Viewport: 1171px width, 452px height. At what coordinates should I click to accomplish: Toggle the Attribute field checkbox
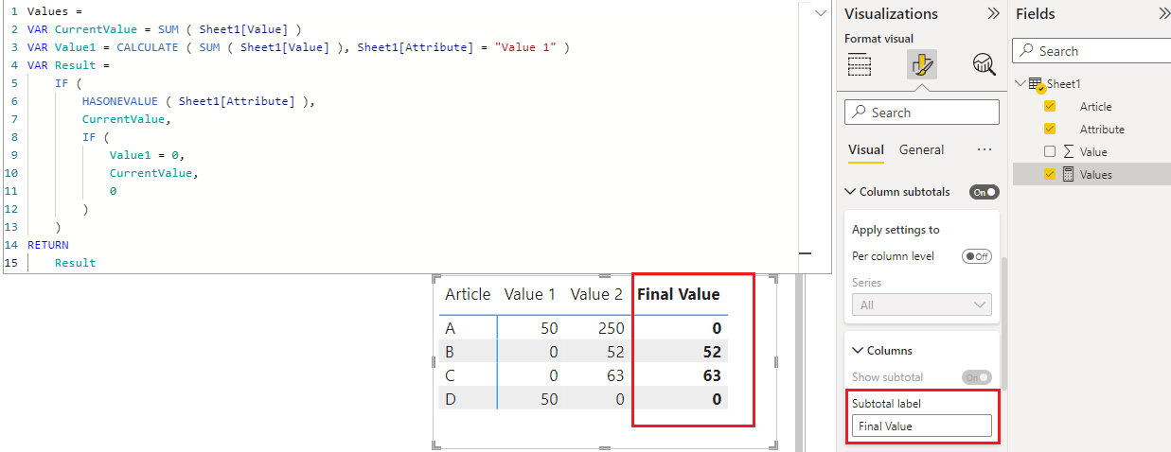(1049, 129)
